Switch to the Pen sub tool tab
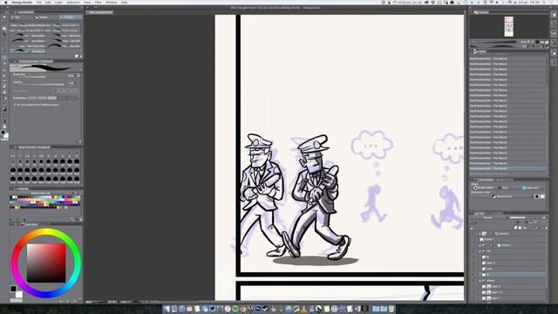 point(21,17)
